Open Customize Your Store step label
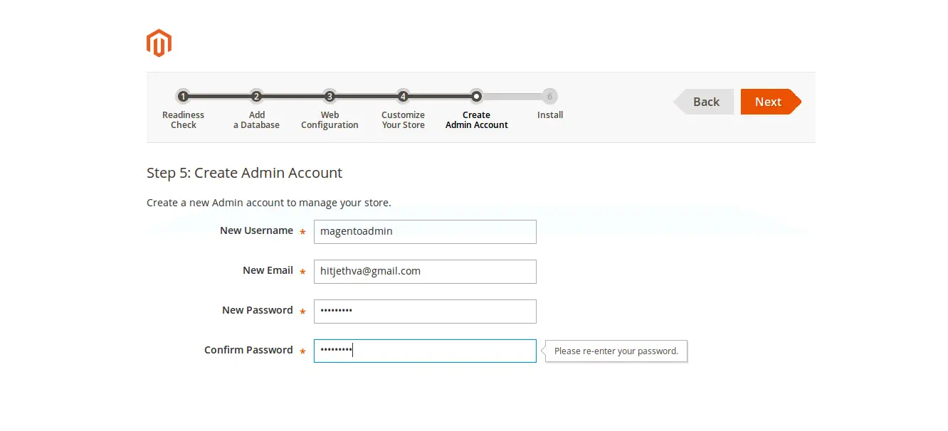The width and height of the screenshot is (948, 431). [x=403, y=120]
